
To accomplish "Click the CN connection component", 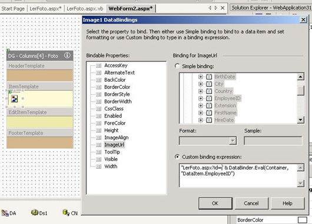I will (70, 213).
